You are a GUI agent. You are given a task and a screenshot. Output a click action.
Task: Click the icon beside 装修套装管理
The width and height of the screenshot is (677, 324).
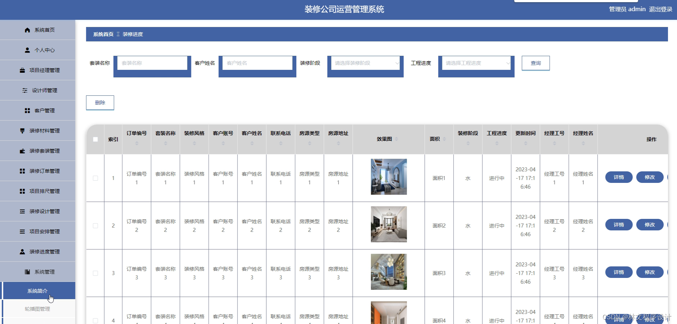click(22, 151)
